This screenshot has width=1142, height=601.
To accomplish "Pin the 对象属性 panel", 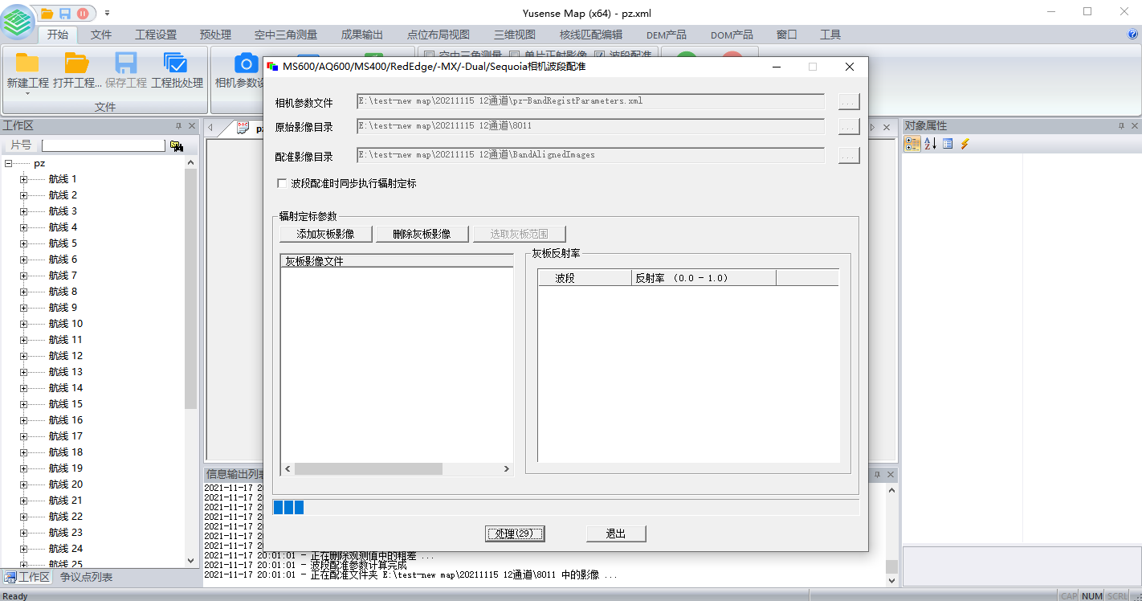I will tap(1121, 126).
